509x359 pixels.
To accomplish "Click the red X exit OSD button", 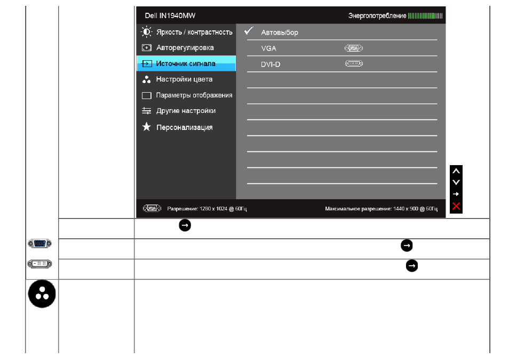I will (x=456, y=206).
